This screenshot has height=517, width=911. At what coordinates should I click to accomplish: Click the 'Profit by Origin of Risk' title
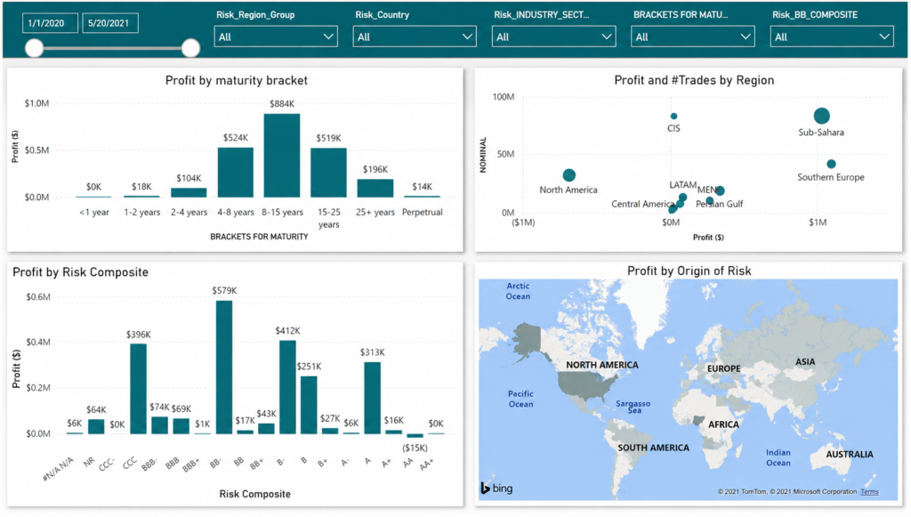689,271
